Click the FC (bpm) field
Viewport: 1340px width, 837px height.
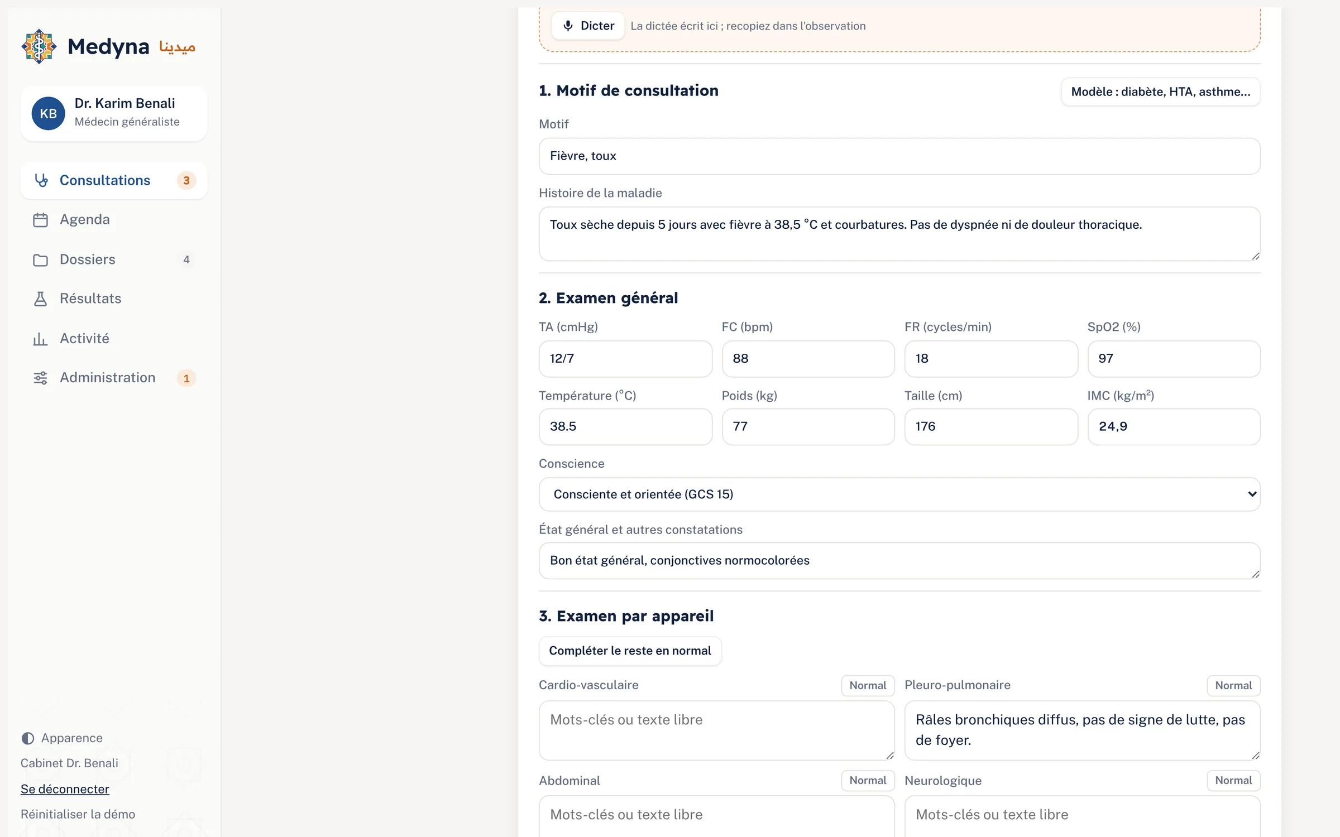tap(808, 359)
